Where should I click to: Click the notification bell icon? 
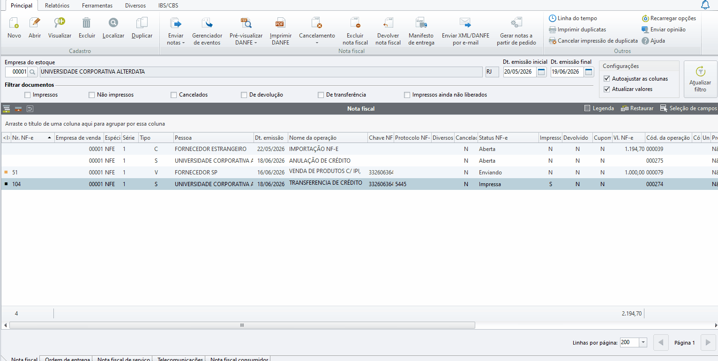705,5
